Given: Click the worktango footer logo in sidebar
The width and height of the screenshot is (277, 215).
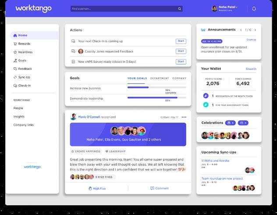Looking at the screenshot, I should pyautogui.click(x=32, y=167).
